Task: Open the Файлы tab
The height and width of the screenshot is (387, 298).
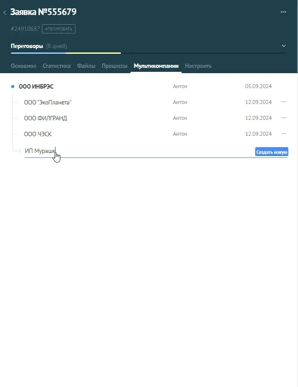Action: (86, 66)
